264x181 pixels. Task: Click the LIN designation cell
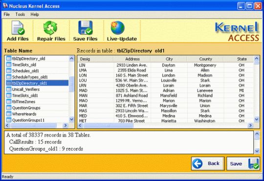coord(82,65)
